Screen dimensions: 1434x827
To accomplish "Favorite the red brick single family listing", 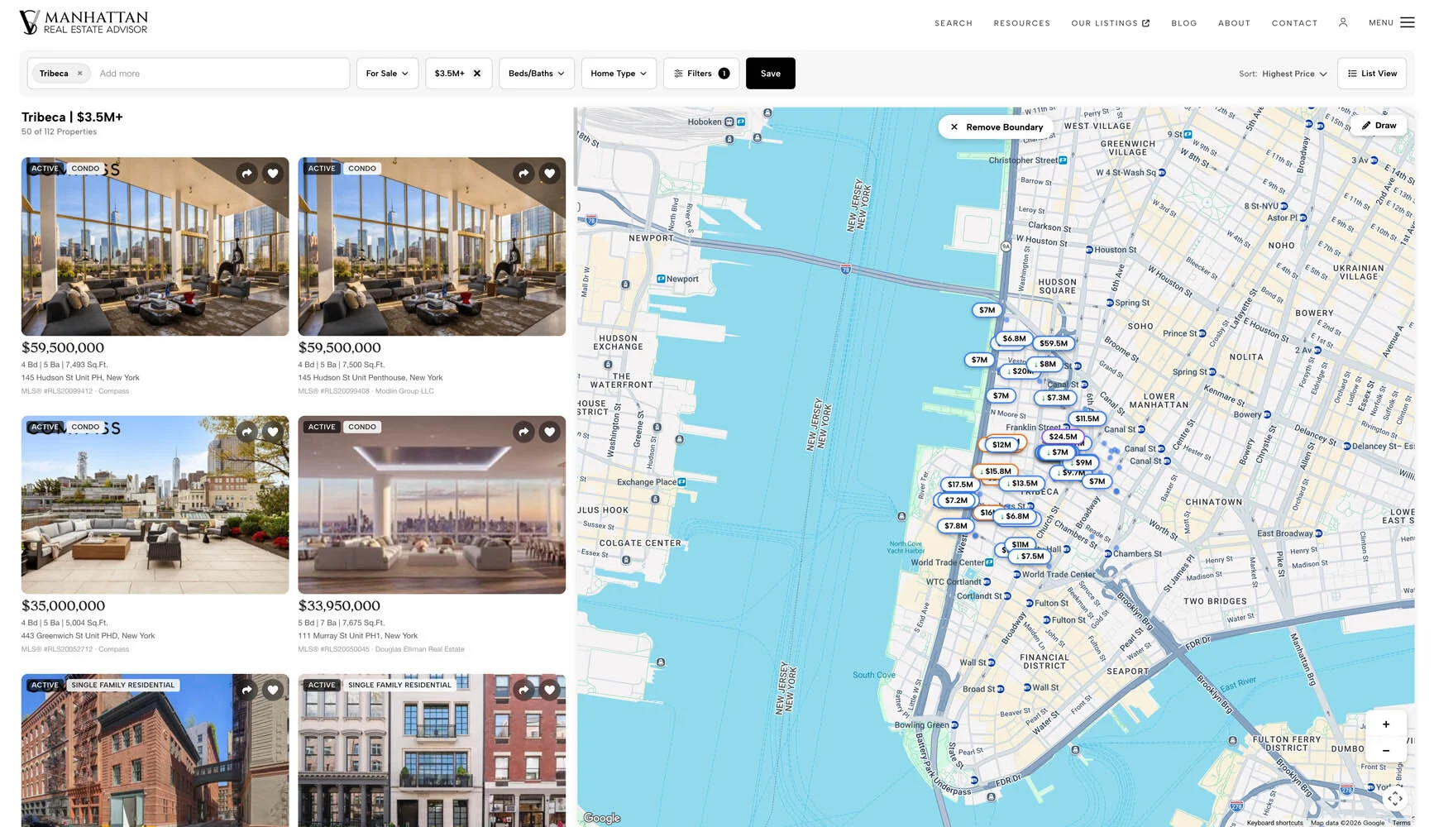I will tap(273, 690).
